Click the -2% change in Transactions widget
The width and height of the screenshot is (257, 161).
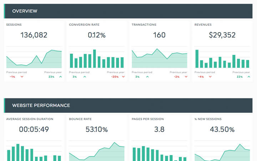177,77
